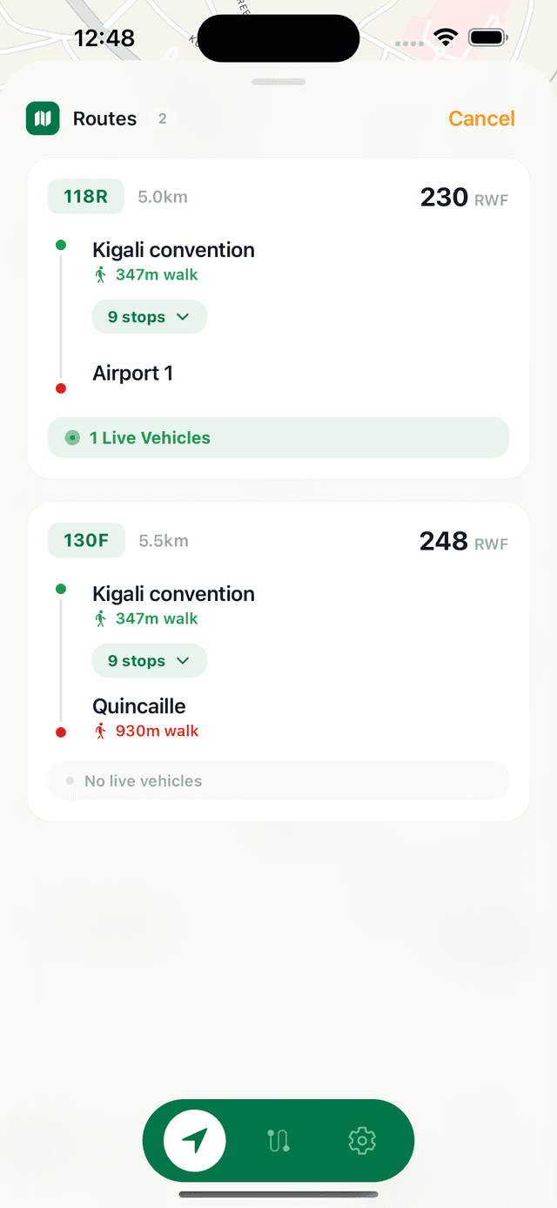The image size is (557, 1208).
Task: Tap the green Routes map icon
Action: pos(43,118)
